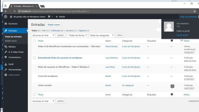Select the Entendiendo Roles de usuarios checkbox
The image size is (199, 112).
point(34,58)
